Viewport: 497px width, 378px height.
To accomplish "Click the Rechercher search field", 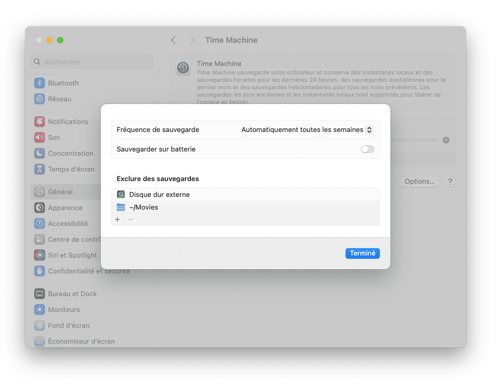I will coord(92,62).
